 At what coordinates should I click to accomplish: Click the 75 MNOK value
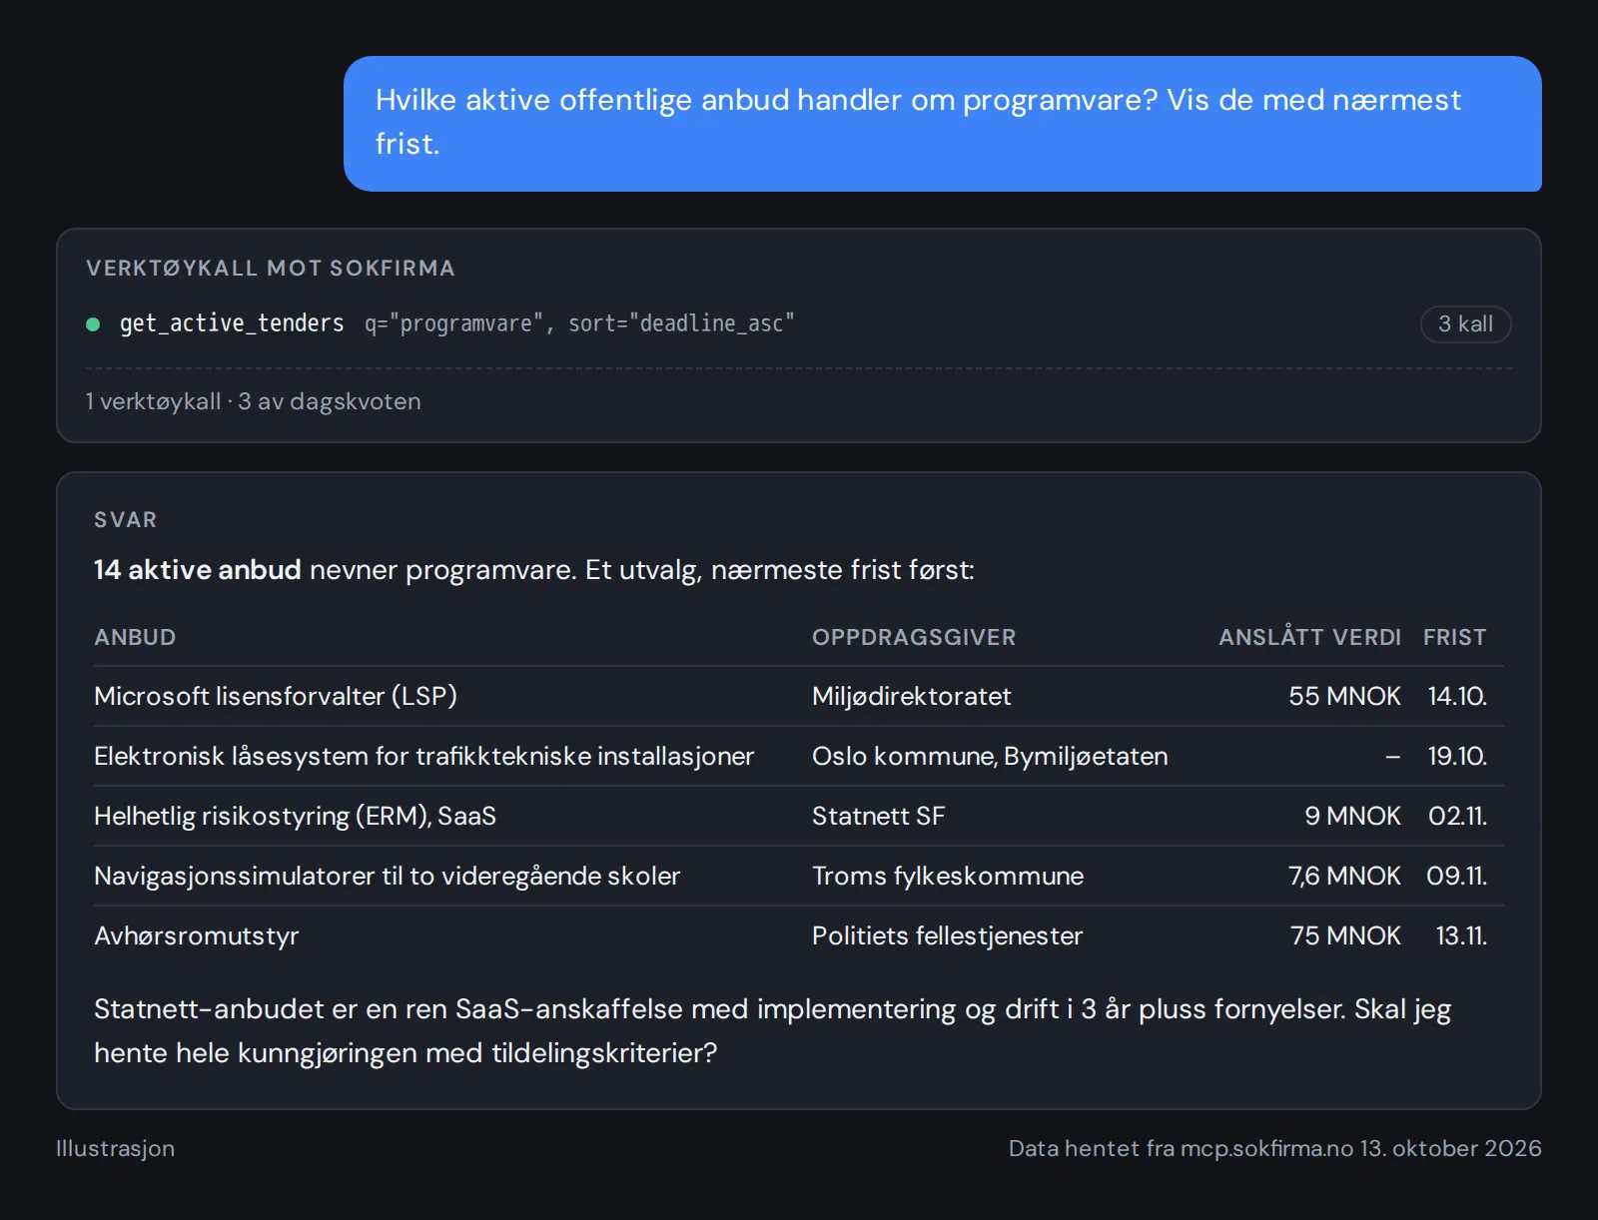click(1345, 935)
